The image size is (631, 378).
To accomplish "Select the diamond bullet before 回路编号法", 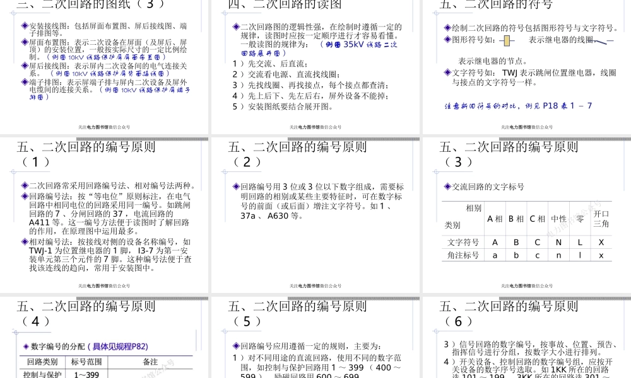I will 25,196.
